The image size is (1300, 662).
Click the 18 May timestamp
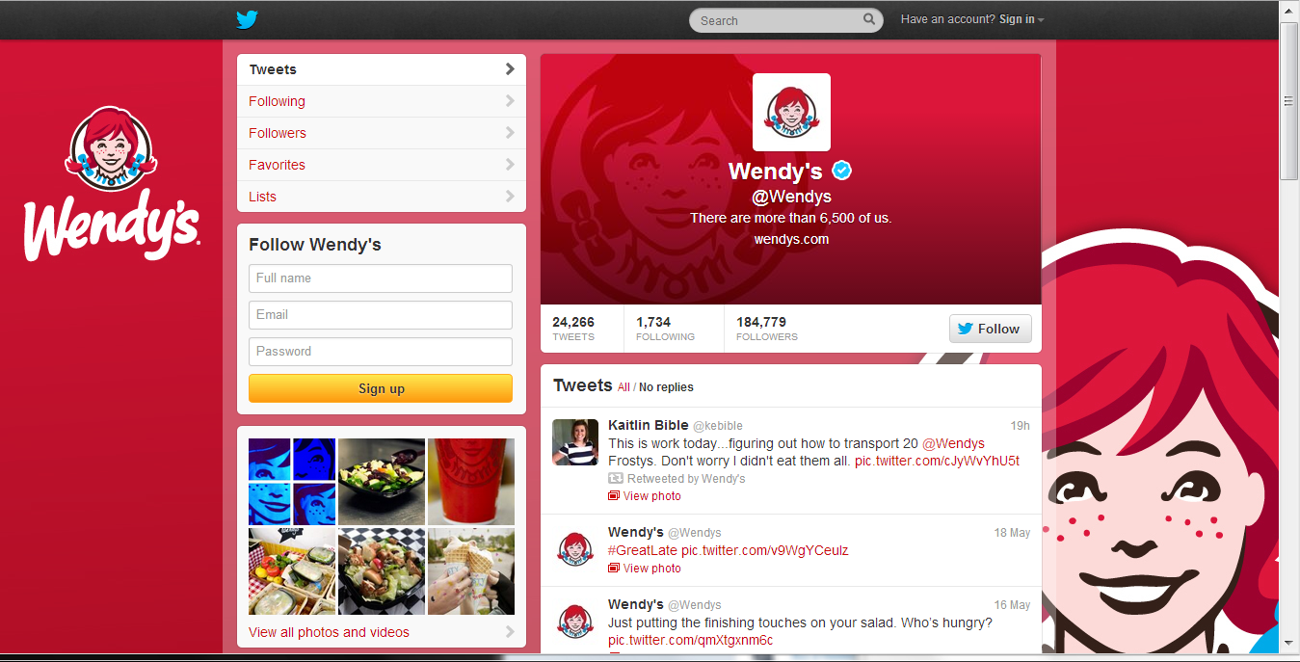[1012, 532]
